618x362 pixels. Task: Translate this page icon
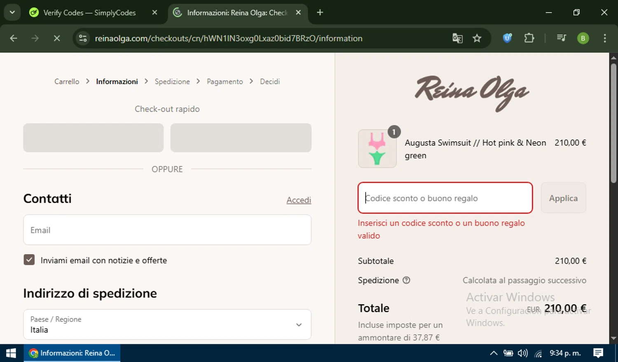(x=457, y=38)
